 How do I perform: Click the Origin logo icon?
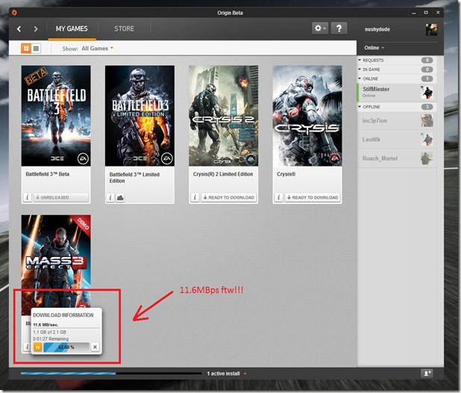coord(14,13)
